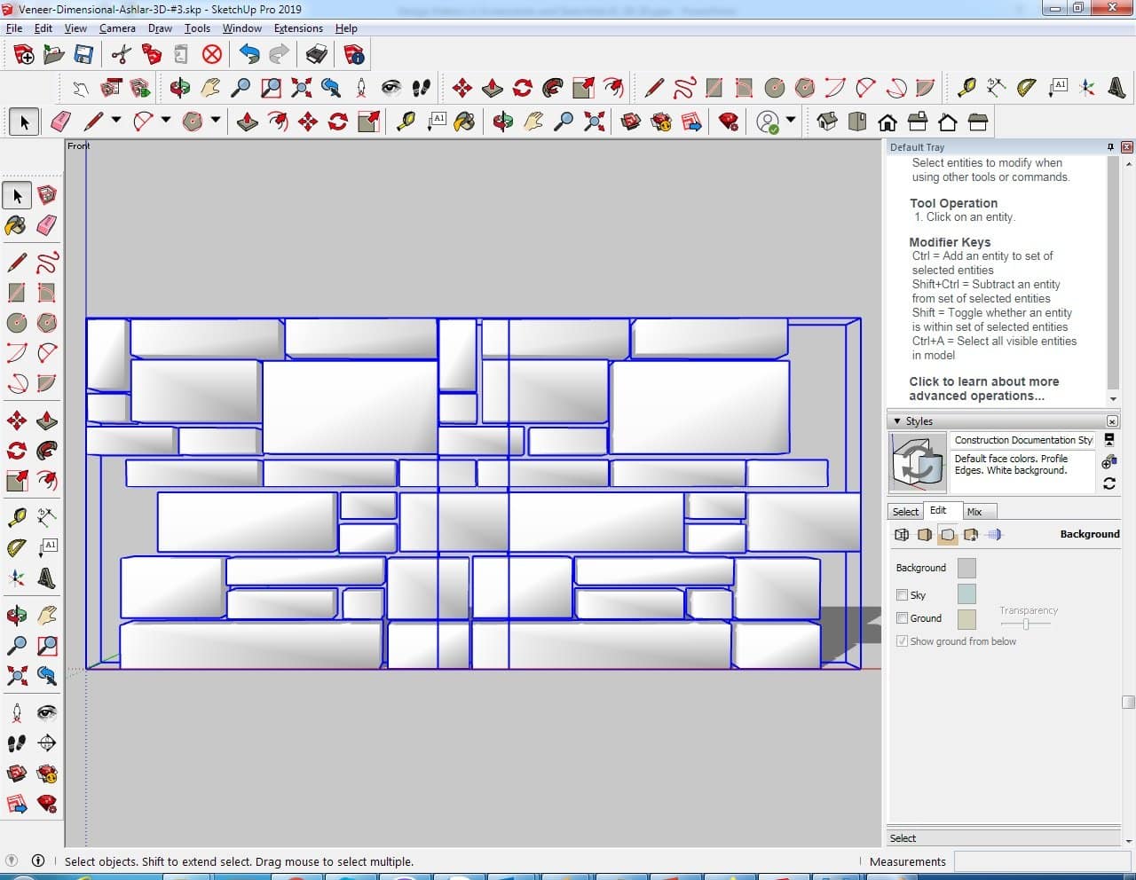Click the Background color swatch
1136x880 pixels.
tap(966, 568)
